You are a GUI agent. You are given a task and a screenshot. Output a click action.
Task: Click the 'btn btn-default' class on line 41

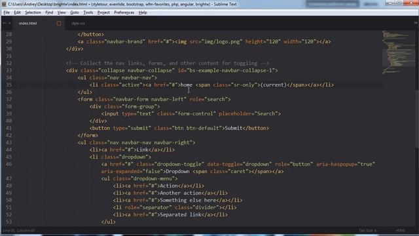tap(196, 128)
